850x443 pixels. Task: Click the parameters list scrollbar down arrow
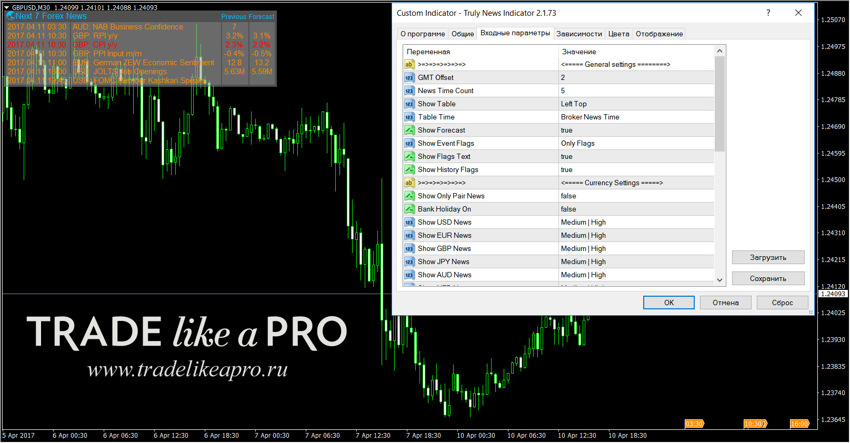719,280
